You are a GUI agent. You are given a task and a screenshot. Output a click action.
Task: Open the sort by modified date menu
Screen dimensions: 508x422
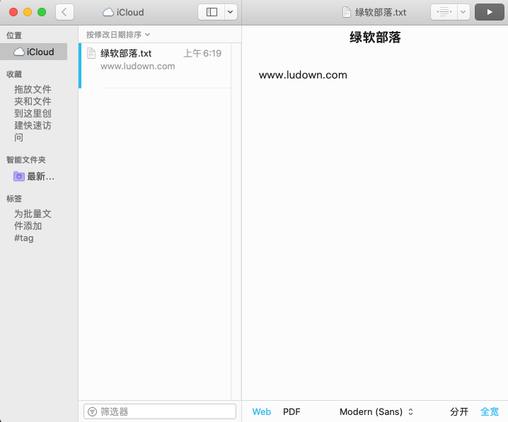pos(118,35)
